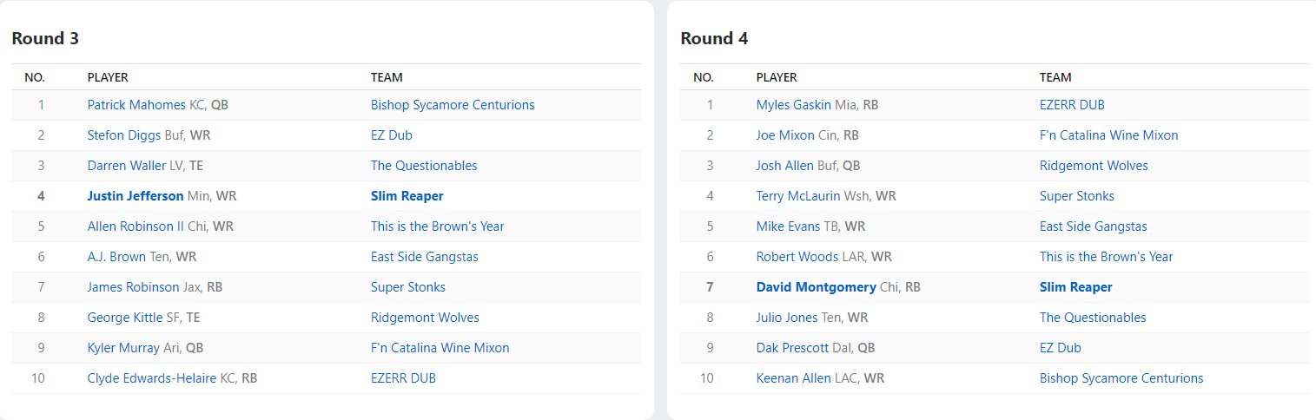Open East Side Gangstas team beside Mike Evans
This screenshot has width=1316, height=420.
point(1093,226)
